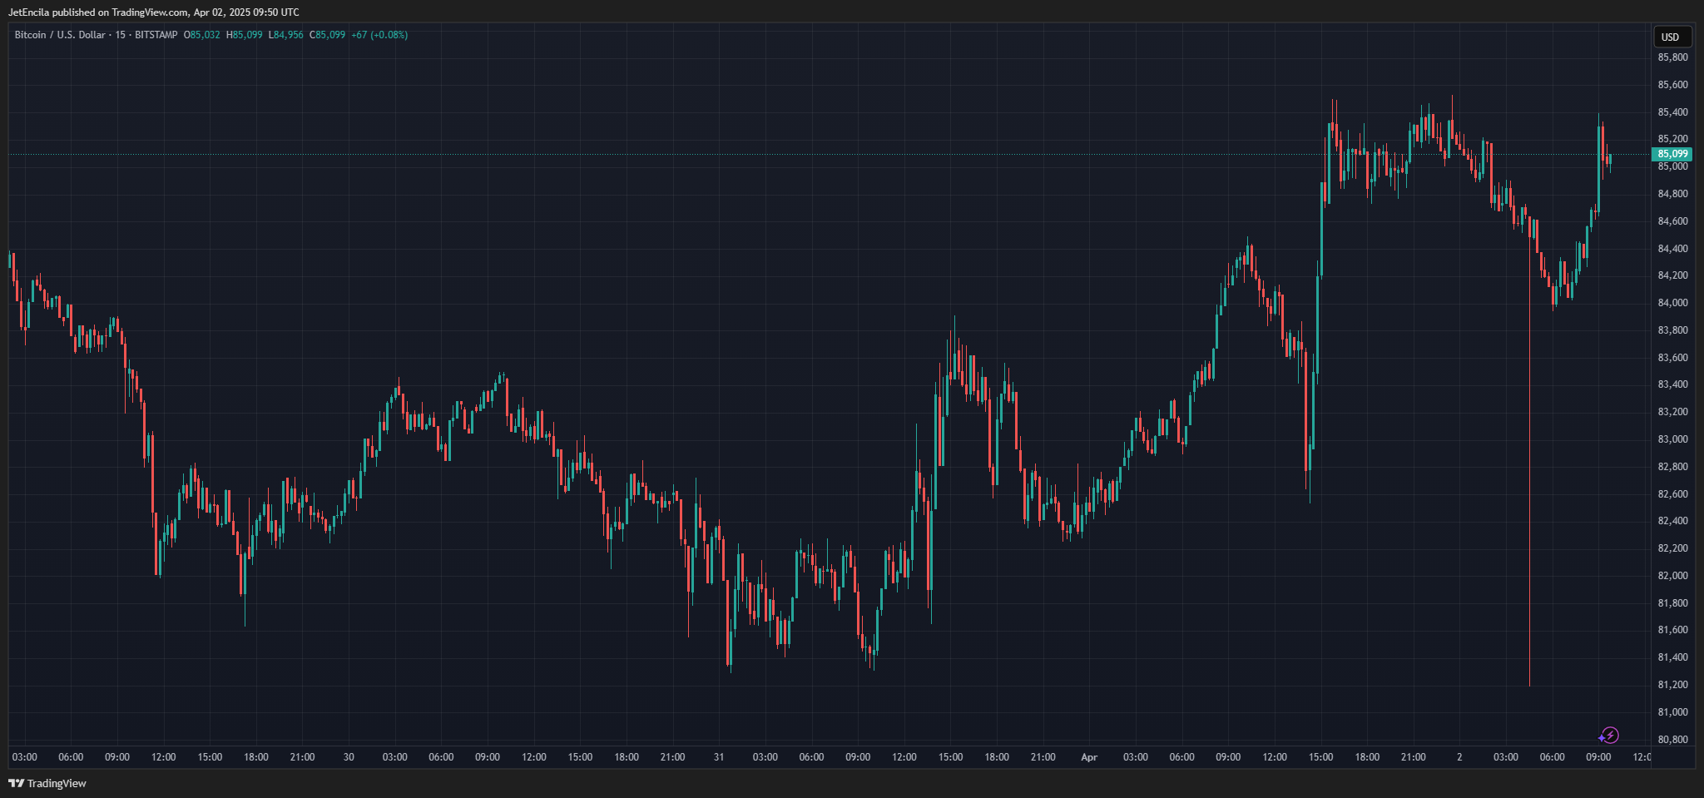Click the 83,000 price level on scale
1704x798 pixels.
(x=1672, y=439)
